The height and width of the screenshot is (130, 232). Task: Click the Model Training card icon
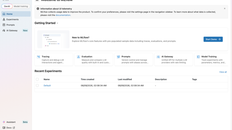198,57
